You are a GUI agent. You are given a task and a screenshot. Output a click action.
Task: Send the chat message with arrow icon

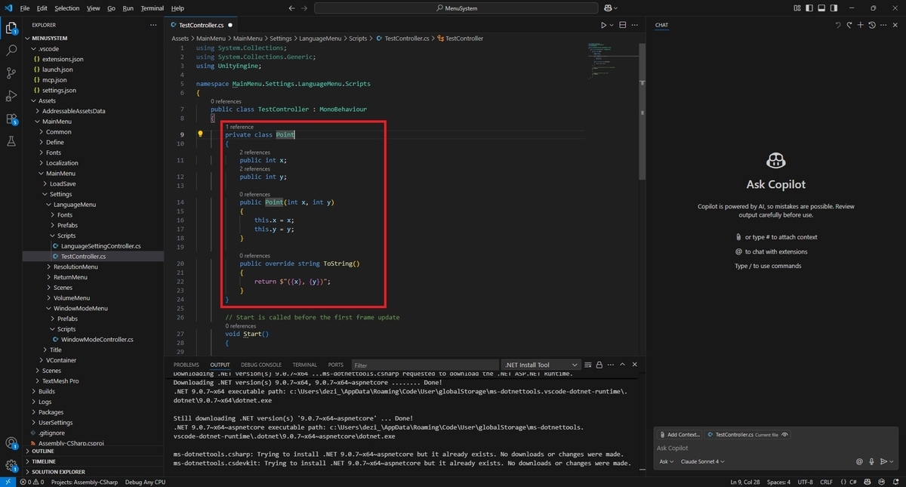pos(883,461)
